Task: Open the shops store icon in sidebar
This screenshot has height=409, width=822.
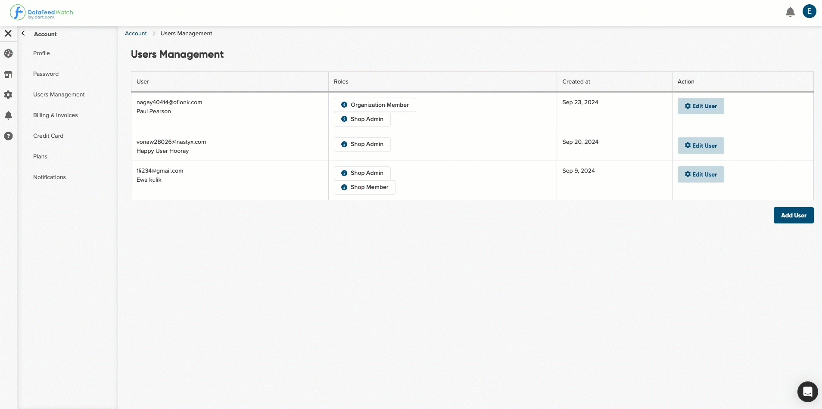Action: [8, 74]
